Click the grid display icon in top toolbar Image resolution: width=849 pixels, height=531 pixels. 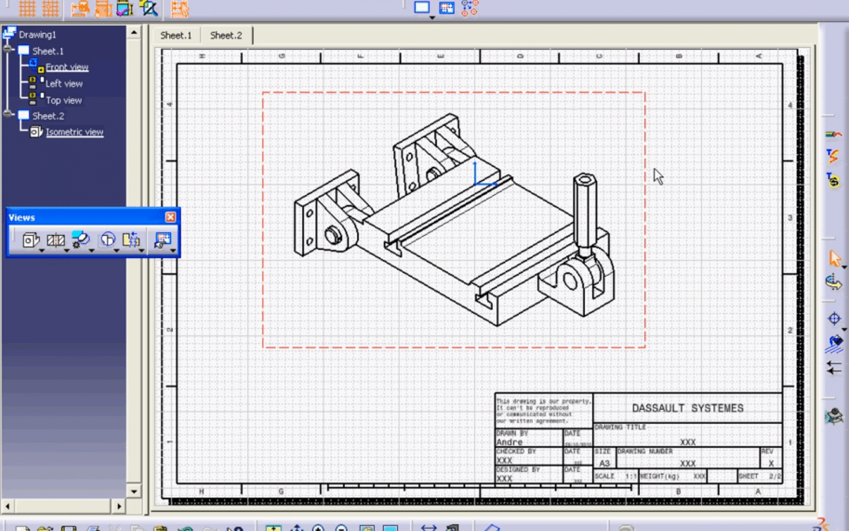point(26,9)
